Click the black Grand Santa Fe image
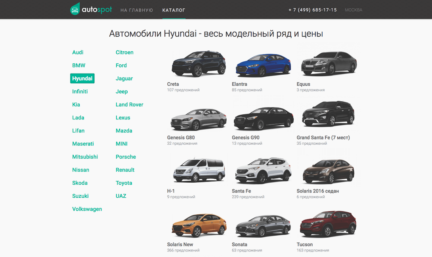The height and width of the screenshot is (257, 432). (x=328, y=113)
